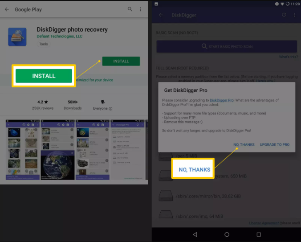
Task: Dismiss dialog with No, Thanks
Action: (x=244, y=145)
